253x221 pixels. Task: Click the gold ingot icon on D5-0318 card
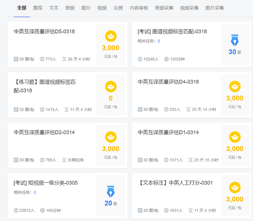tap(111, 36)
